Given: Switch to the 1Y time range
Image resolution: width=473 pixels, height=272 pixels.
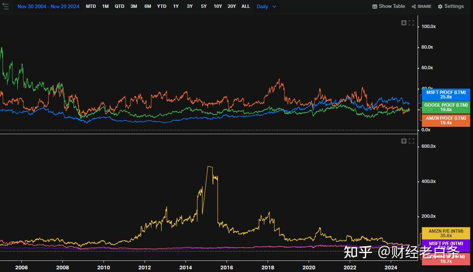Looking at the screenshot, I should (176, 6).
